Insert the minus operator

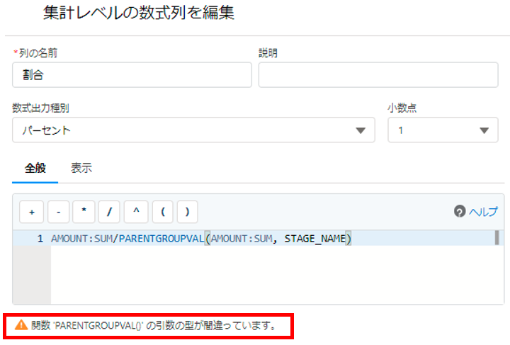59,212
